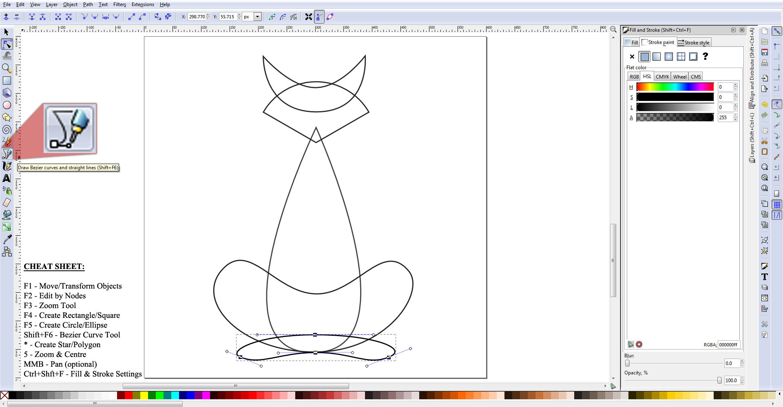Select the Rectangle tool
783x407 pixels.
(7, 81)
